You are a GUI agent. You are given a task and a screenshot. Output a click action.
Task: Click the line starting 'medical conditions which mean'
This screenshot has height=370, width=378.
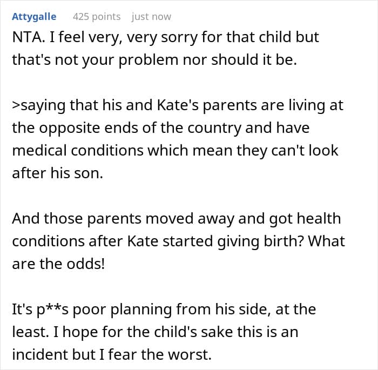coord(175,151)
